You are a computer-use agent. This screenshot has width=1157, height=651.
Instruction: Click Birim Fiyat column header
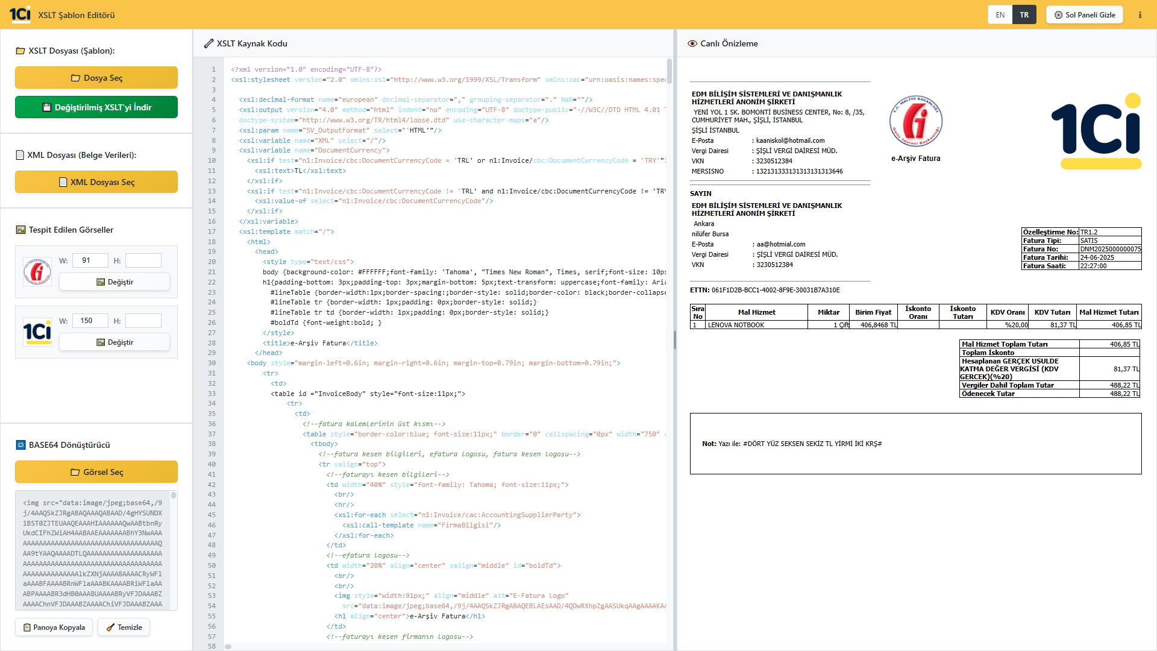pyautogui.click(x=873, y=312)
